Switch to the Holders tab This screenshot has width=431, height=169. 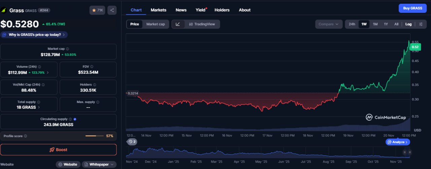coord(222,10)
